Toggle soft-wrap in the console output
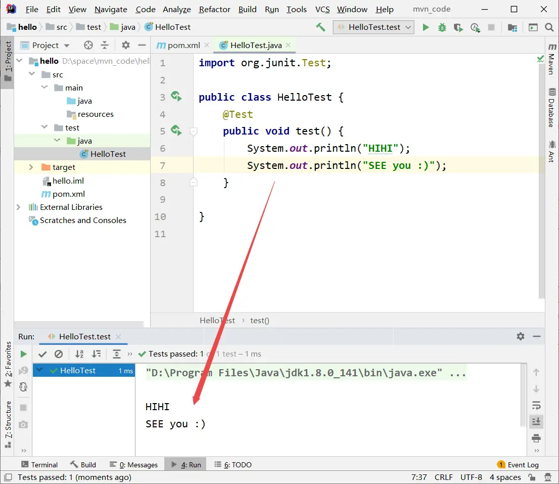The width and height of the screenshot is (559, 484). [536, 405]
